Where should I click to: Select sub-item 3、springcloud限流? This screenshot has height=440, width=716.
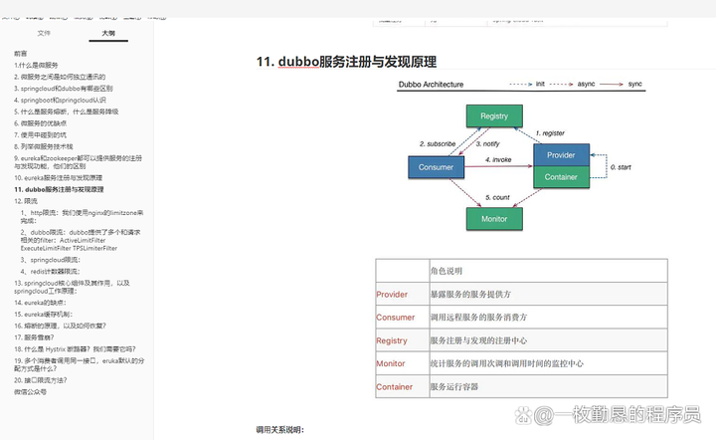[51, 260]
